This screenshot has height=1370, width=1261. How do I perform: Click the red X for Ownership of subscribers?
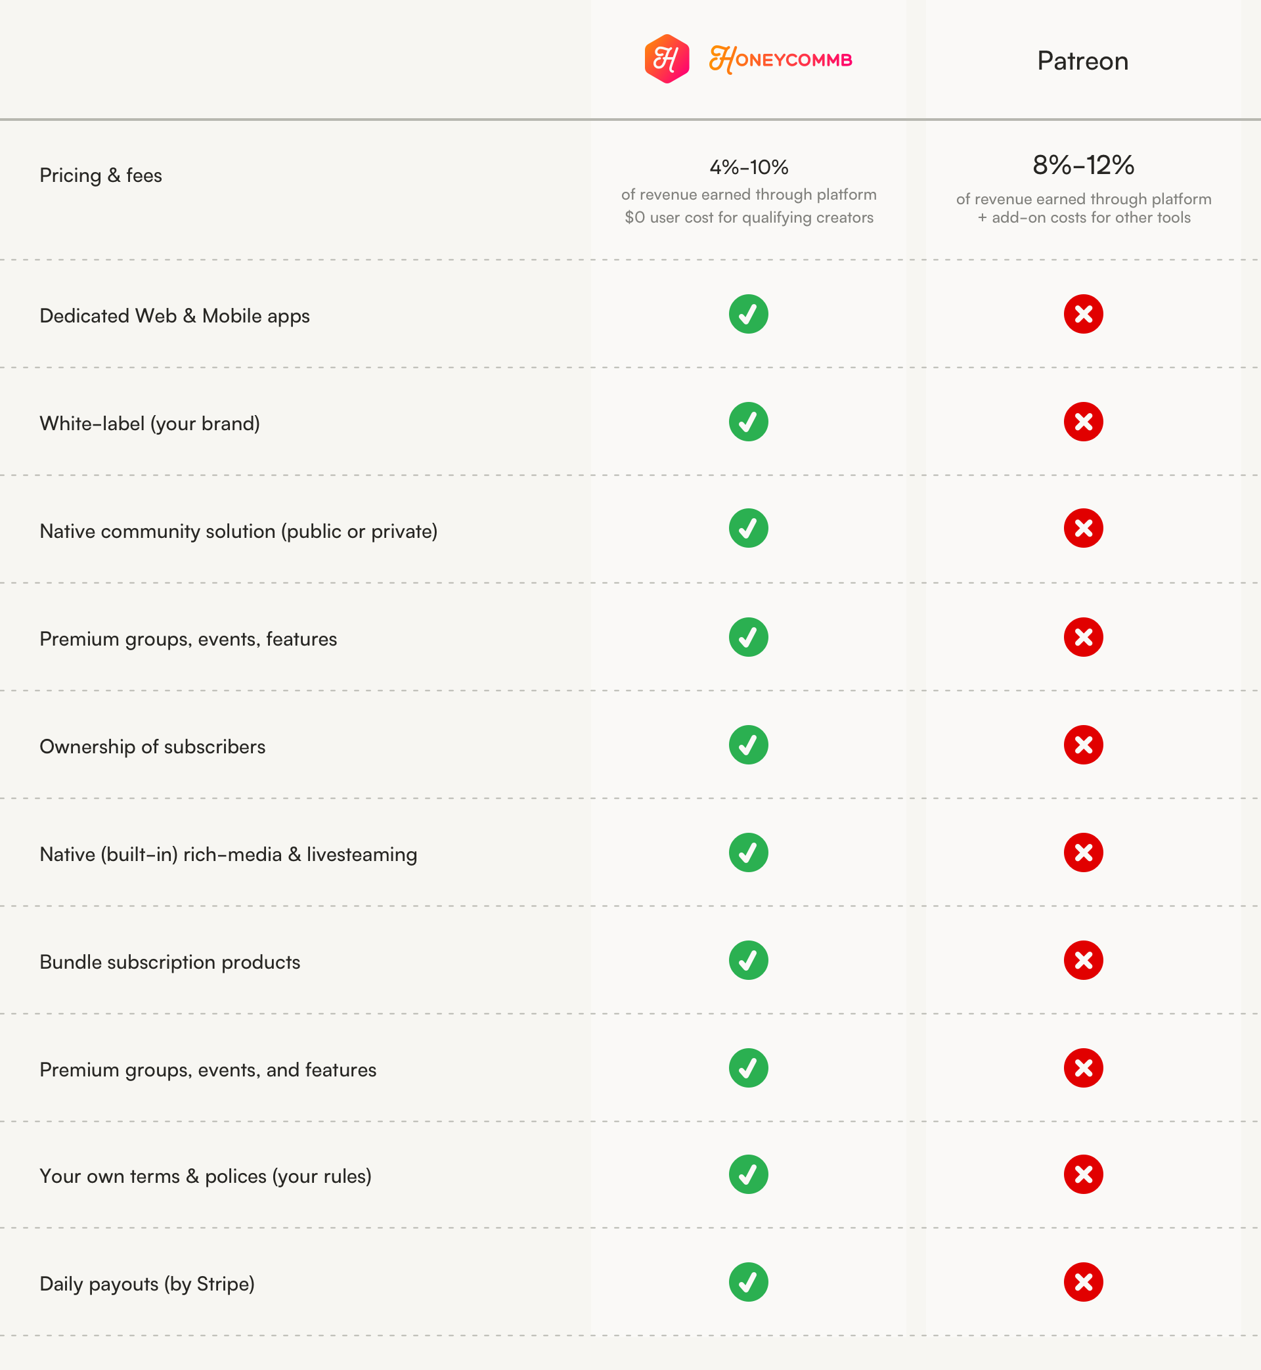coord(1084,745)
